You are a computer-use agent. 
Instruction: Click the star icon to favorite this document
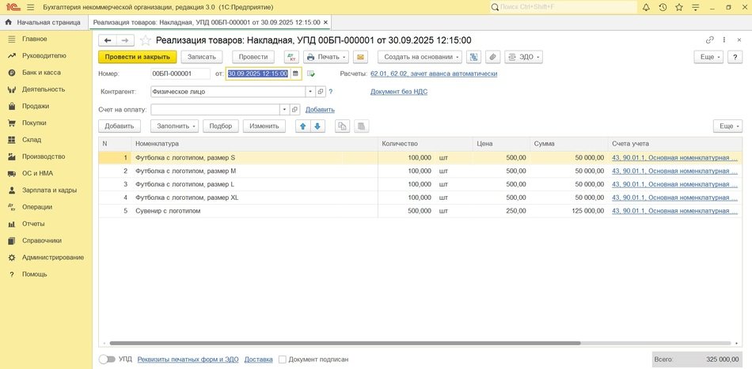pyautogui.click(x=145, y=40)
